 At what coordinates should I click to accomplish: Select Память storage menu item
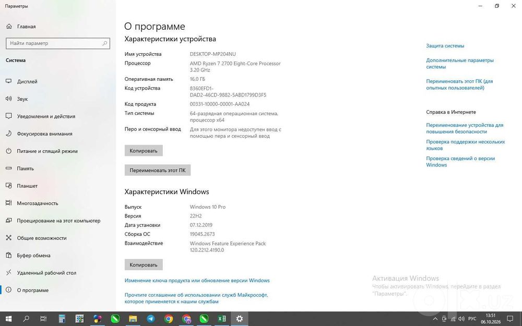coord(25,168)
